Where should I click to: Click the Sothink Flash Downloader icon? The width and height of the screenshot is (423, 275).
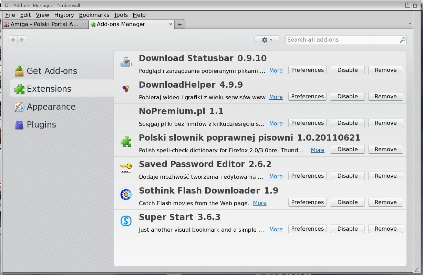point(126,195)
